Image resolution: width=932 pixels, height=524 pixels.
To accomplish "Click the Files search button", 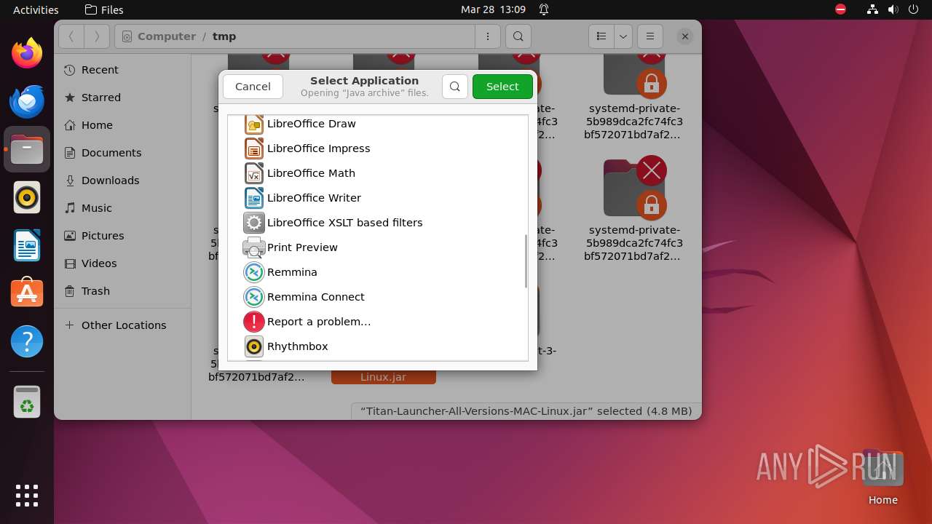I will tap(518, 36).
